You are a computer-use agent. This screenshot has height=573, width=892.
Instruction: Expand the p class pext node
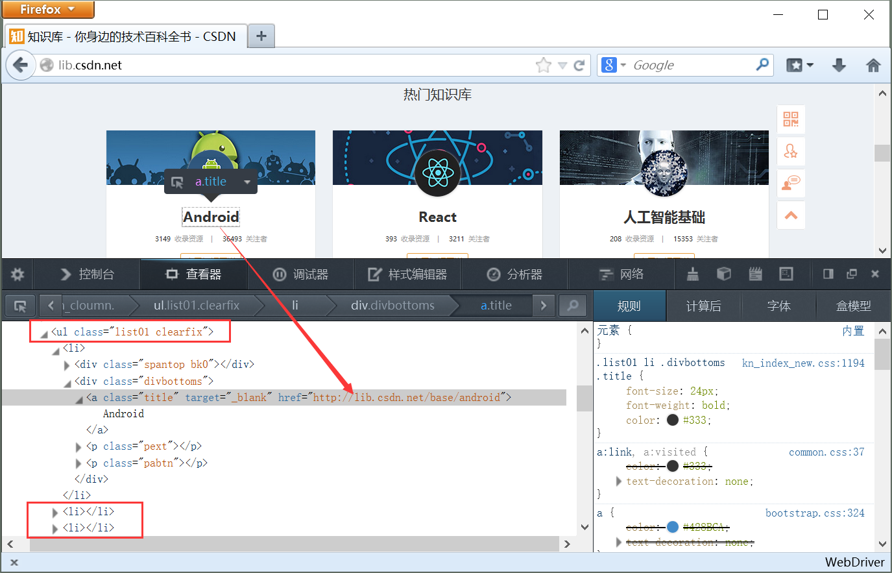click(x=78, y=446)
